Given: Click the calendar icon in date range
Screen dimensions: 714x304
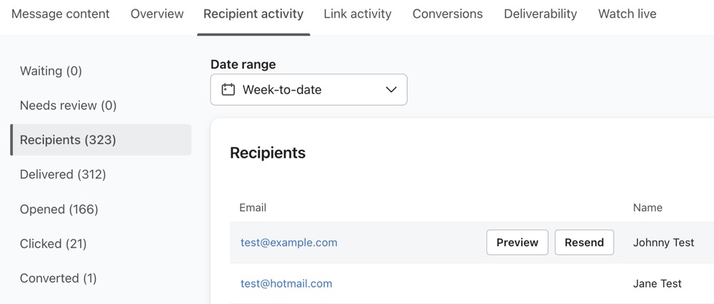Looking at the screenshot, I should (228, 90).
